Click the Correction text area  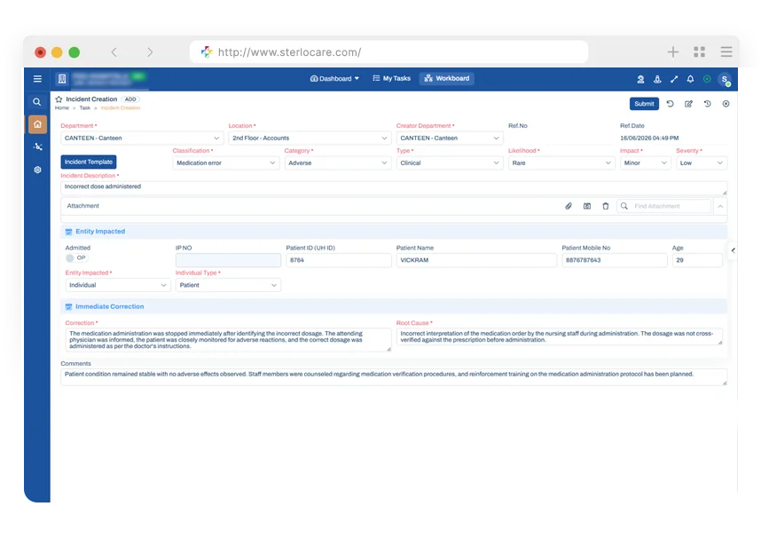[228, 340]
